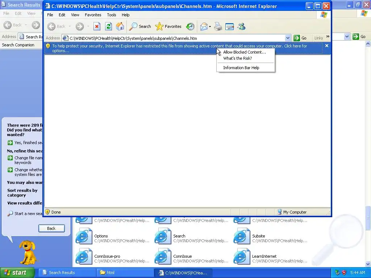Open the Messenger people icon
This screenshot has width=371, height=278.
(x=242, y=26)
